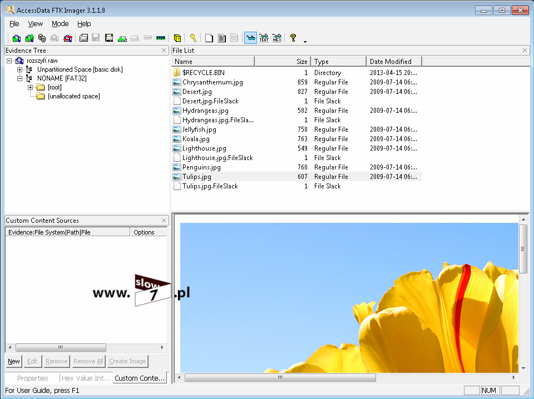Image resolution: width=534 pixels, height=399 pixels.
Task: Switch viewer to HEX mode
Action: 276,38
